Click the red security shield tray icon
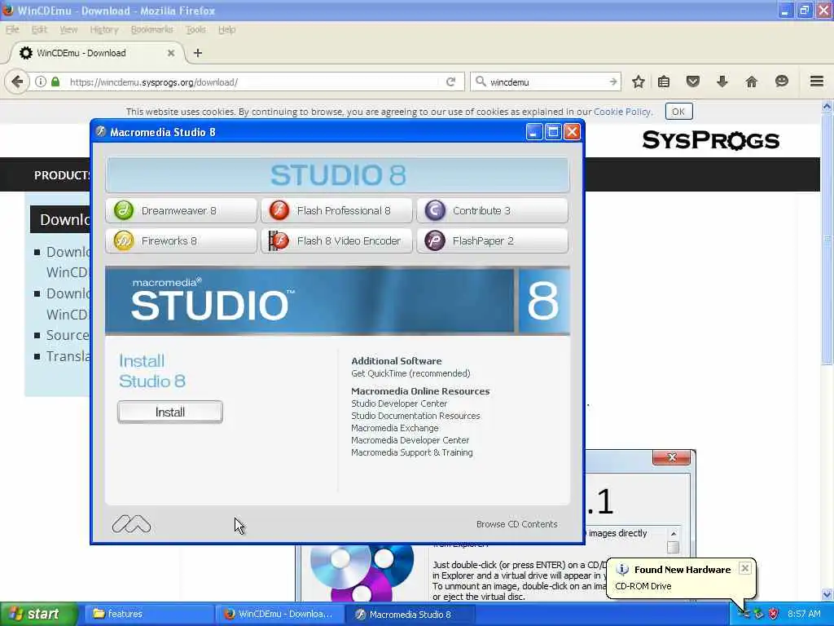The image size is (834, 626). tap(774, 615)
